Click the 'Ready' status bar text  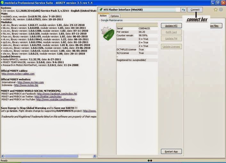point(4,160)
